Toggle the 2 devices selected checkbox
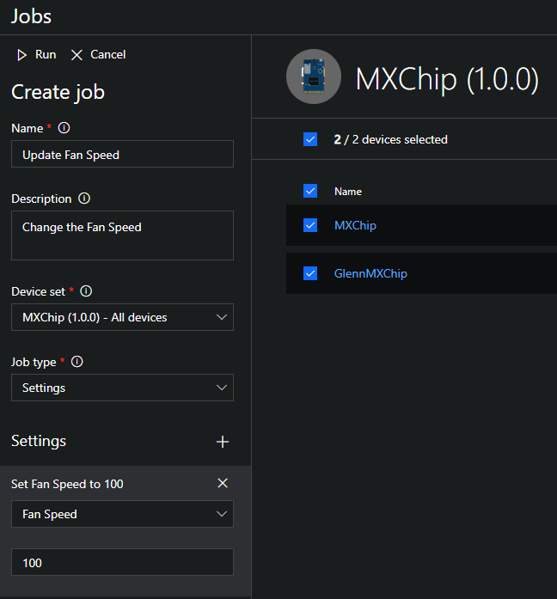The width and height of the screenshot is (557, 599). tap(310, 139)
